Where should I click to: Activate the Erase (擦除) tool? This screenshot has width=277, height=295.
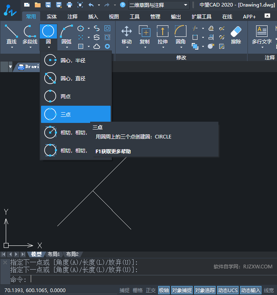(x=236, y=34)
